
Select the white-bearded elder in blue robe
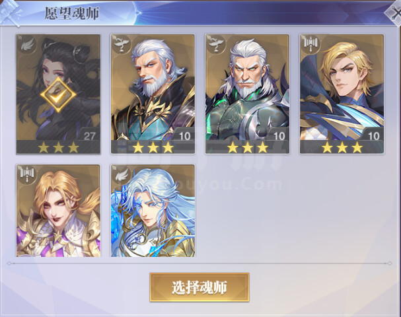click(153, 94)
